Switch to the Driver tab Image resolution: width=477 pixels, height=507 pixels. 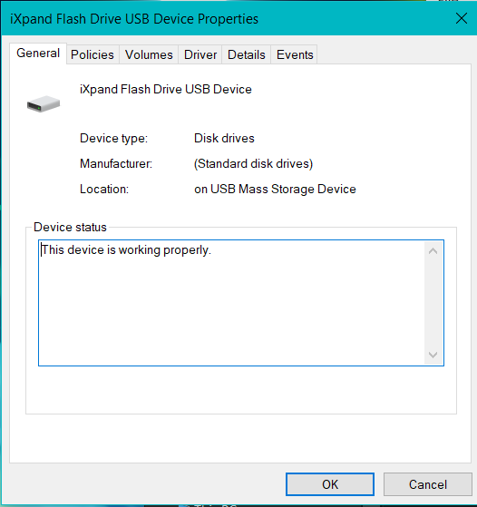coord(200,54)
